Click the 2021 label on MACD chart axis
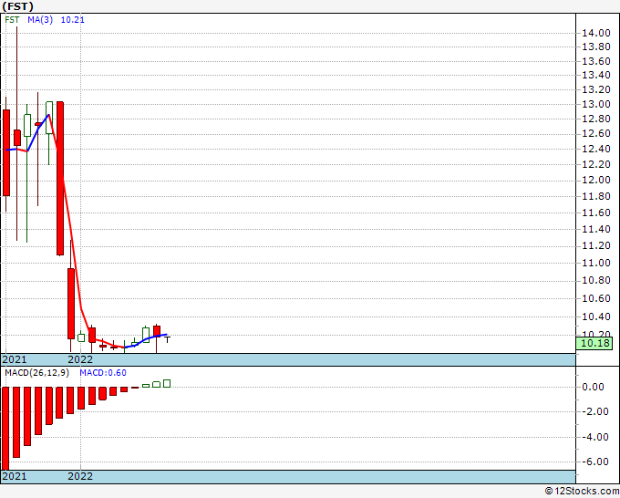This screenshot has height=498, width=620. 15,476
